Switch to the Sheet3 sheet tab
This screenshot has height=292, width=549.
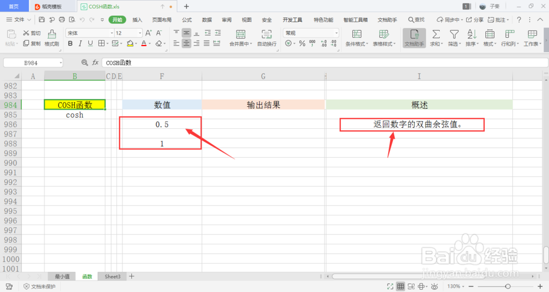click(113, 276)
